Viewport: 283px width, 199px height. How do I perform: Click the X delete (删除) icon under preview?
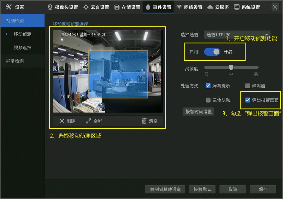62,121
